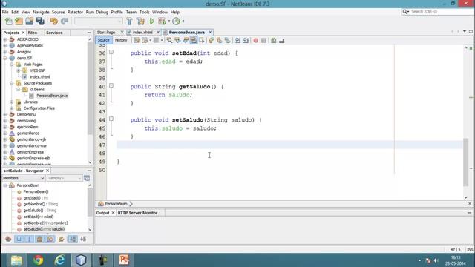Click the Last Edit editor toolbar icon
Image resolution: width=475 pixels, height=267 pixels.
point(137,40)
